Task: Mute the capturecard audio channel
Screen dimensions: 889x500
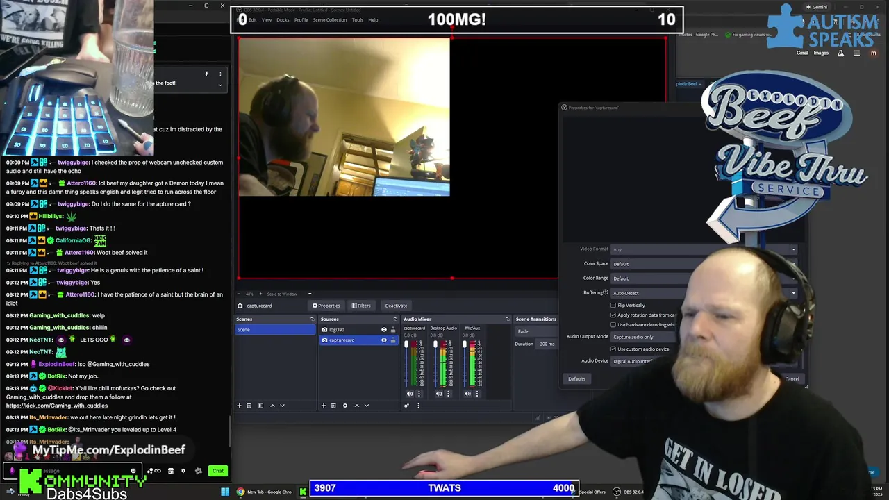Action: click(x=410, y=394)
